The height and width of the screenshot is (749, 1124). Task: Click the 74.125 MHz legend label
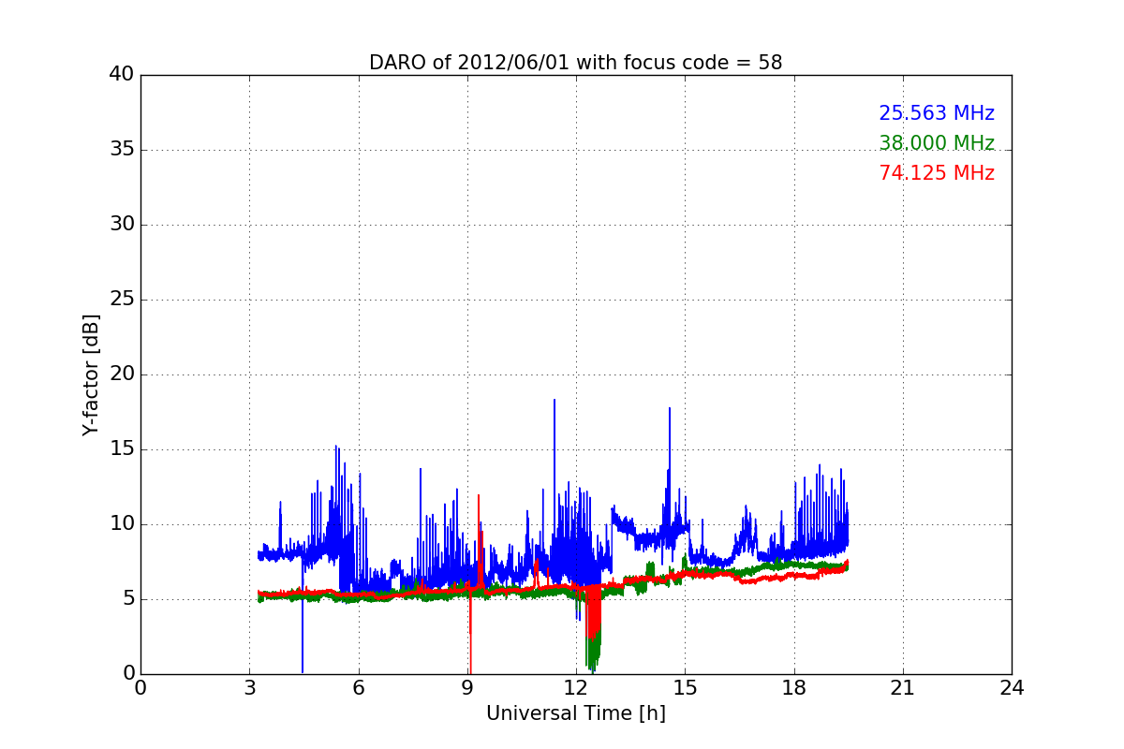pyautogui.click(x=937, y=173)
